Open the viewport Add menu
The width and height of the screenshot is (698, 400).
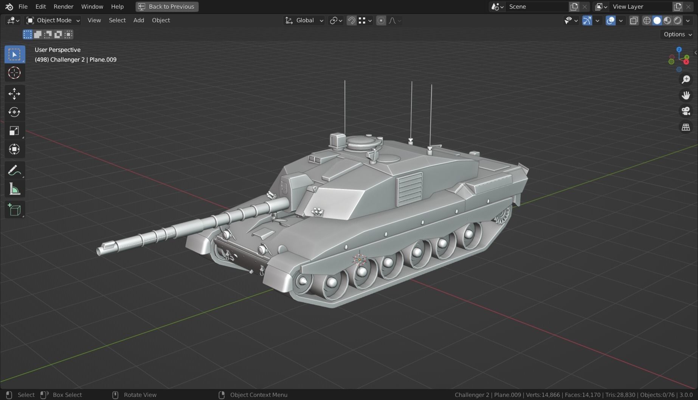(139, 20)
